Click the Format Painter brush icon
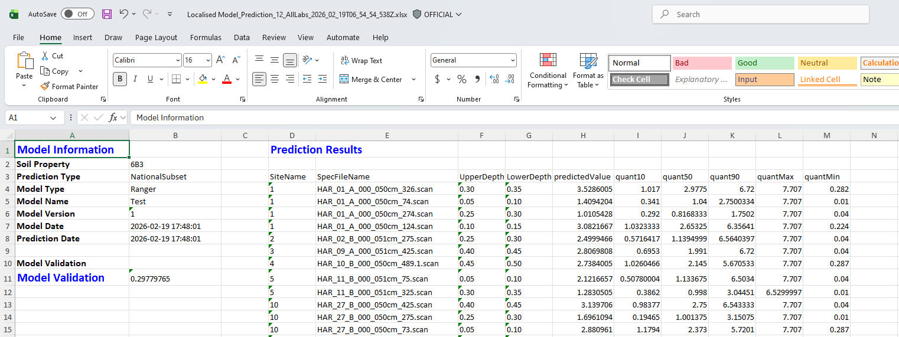The image size is (899, 337). (x=45, y=87)
